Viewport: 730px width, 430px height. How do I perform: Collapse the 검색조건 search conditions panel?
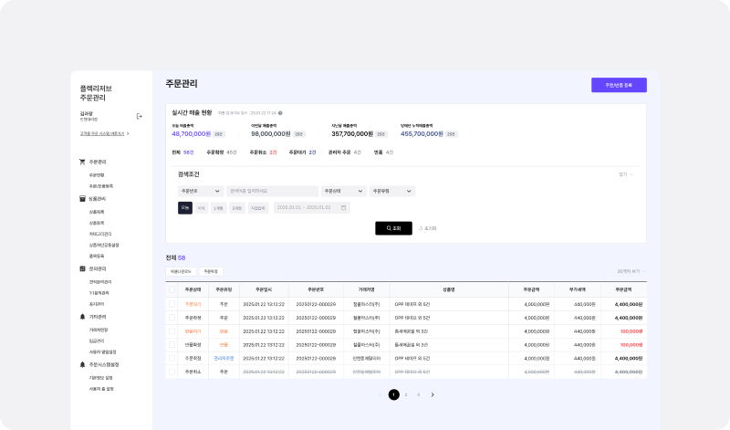coord(626,174)
